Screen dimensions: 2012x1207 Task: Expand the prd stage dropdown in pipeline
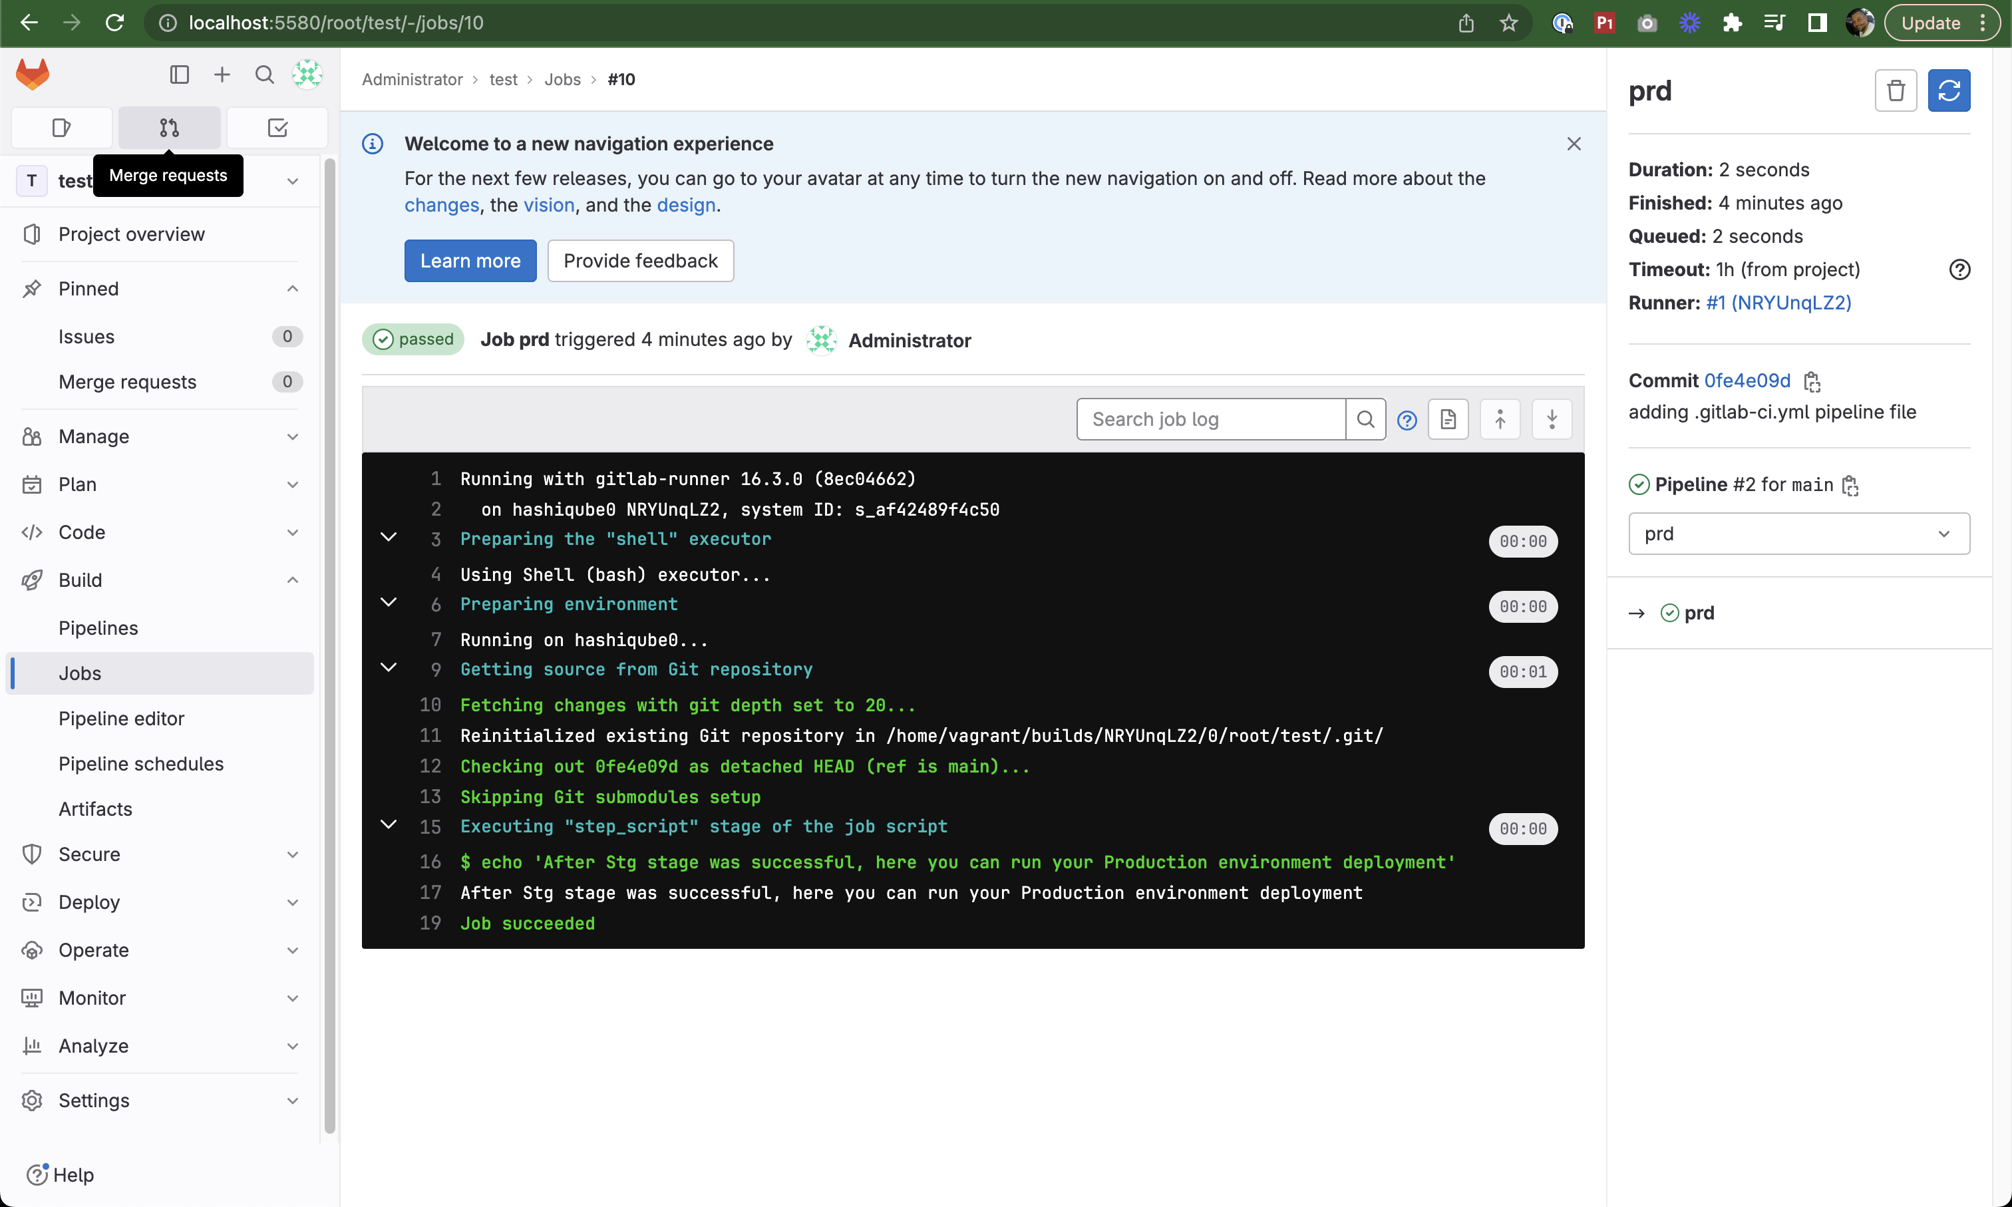[1800, 533]
